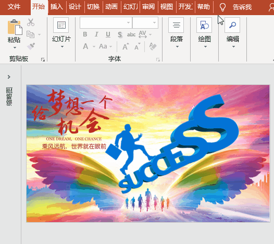Expand the Drawing group arrow
This screenshot has height=244, width=274.
(x=205, y=47)
